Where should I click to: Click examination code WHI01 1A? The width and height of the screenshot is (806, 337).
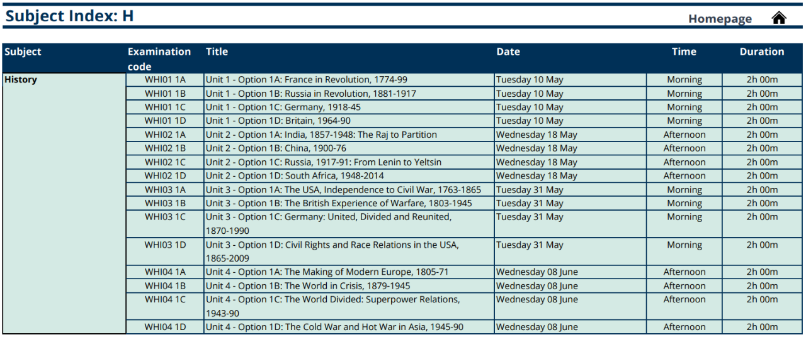tap(165, 80)
